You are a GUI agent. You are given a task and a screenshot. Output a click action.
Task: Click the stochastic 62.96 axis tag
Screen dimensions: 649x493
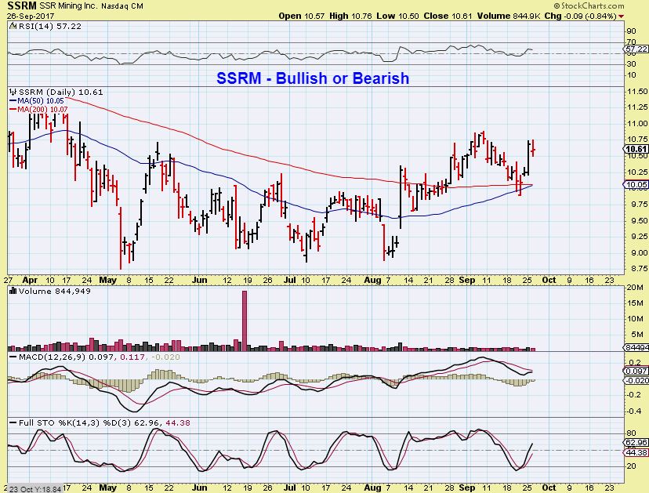[636, 443]
